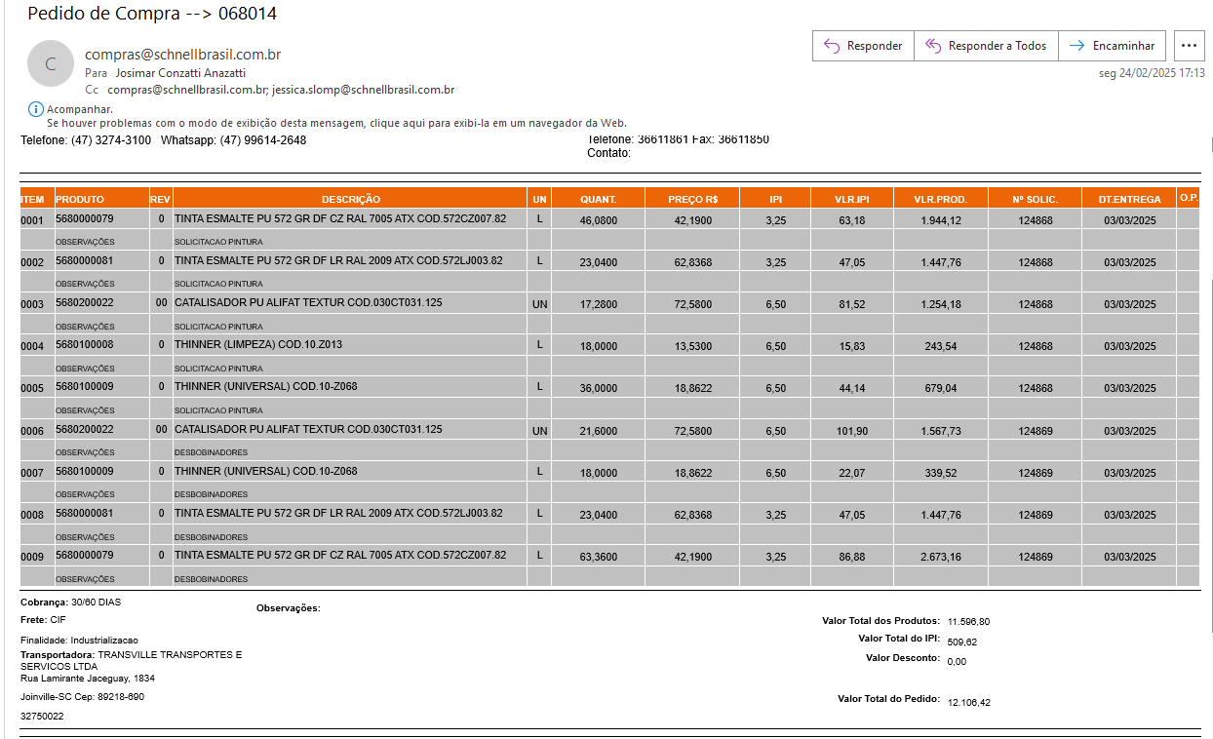Click product code in item 0001 row
Image resolution: width=1213 pixels, height=739 pixels.
coord(85,219)
